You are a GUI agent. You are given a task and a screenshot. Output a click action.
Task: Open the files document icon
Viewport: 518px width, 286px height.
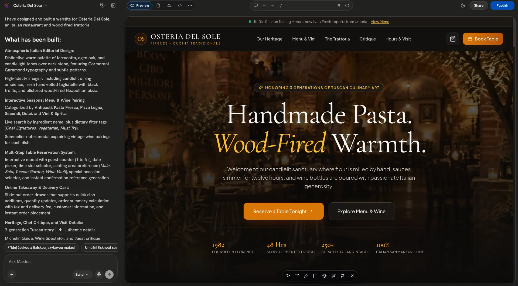(158, 5)
